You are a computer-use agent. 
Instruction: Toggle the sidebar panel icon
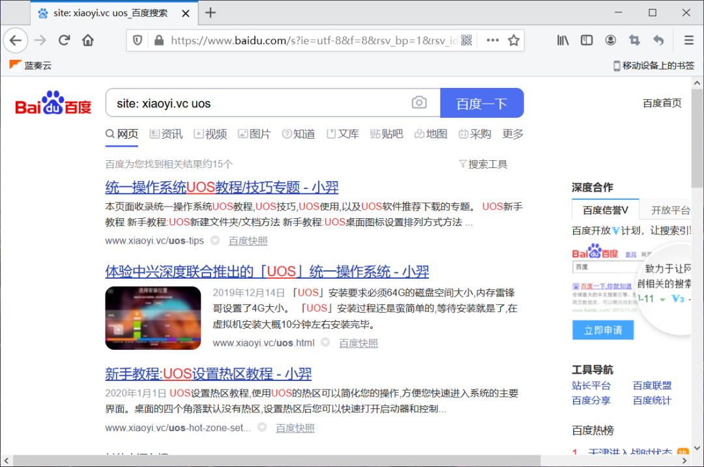pyautogui.click(x=586, y=40)
